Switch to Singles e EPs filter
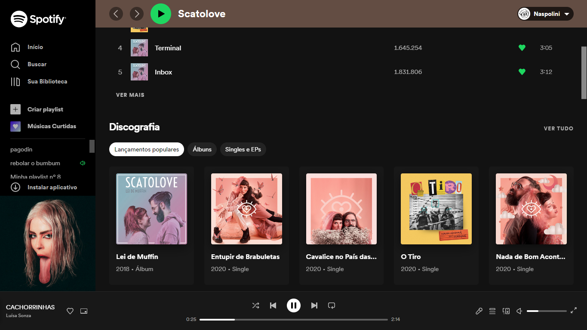This screenshot has width=587, height=330. point(243,149)
